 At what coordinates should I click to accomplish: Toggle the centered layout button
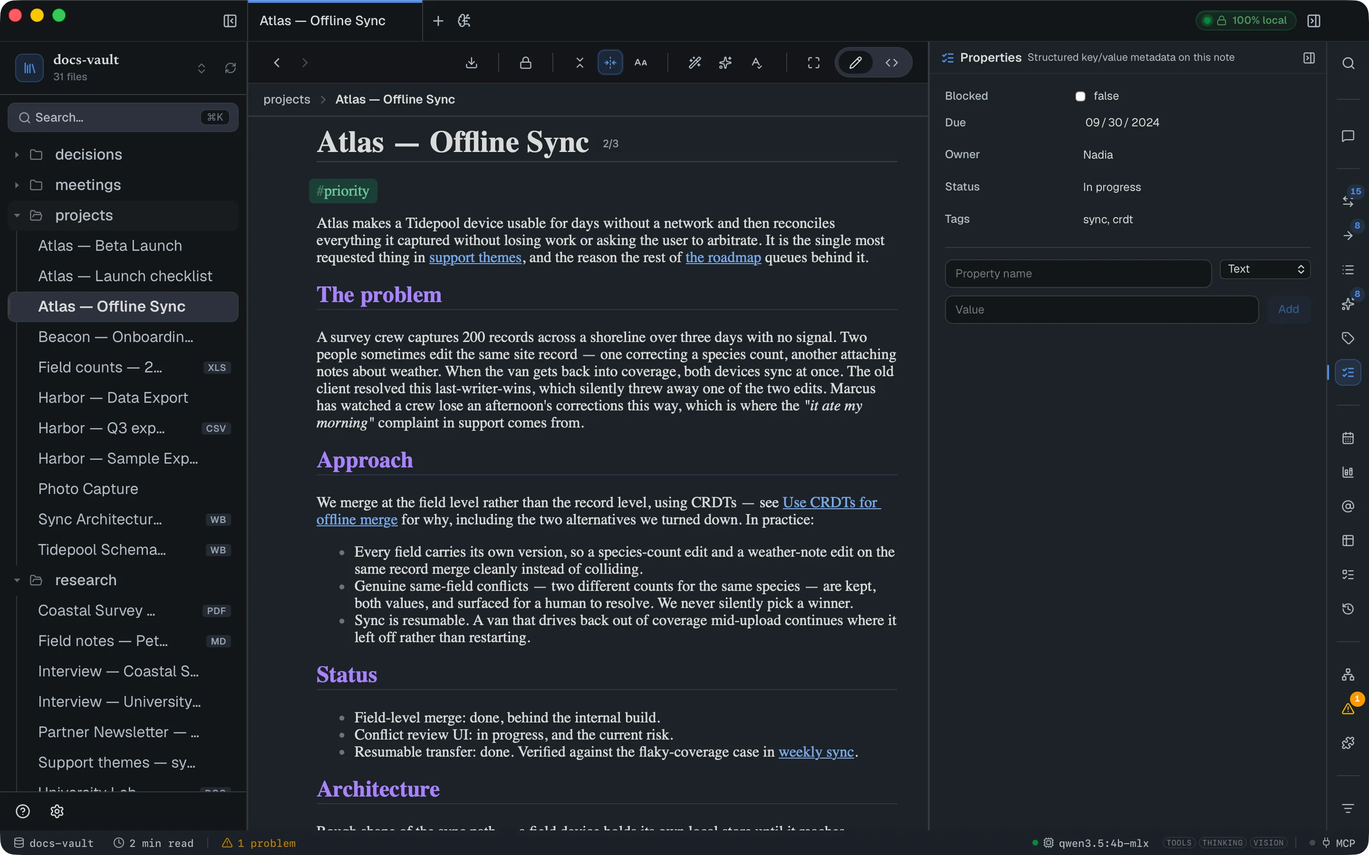click(610, 63)
